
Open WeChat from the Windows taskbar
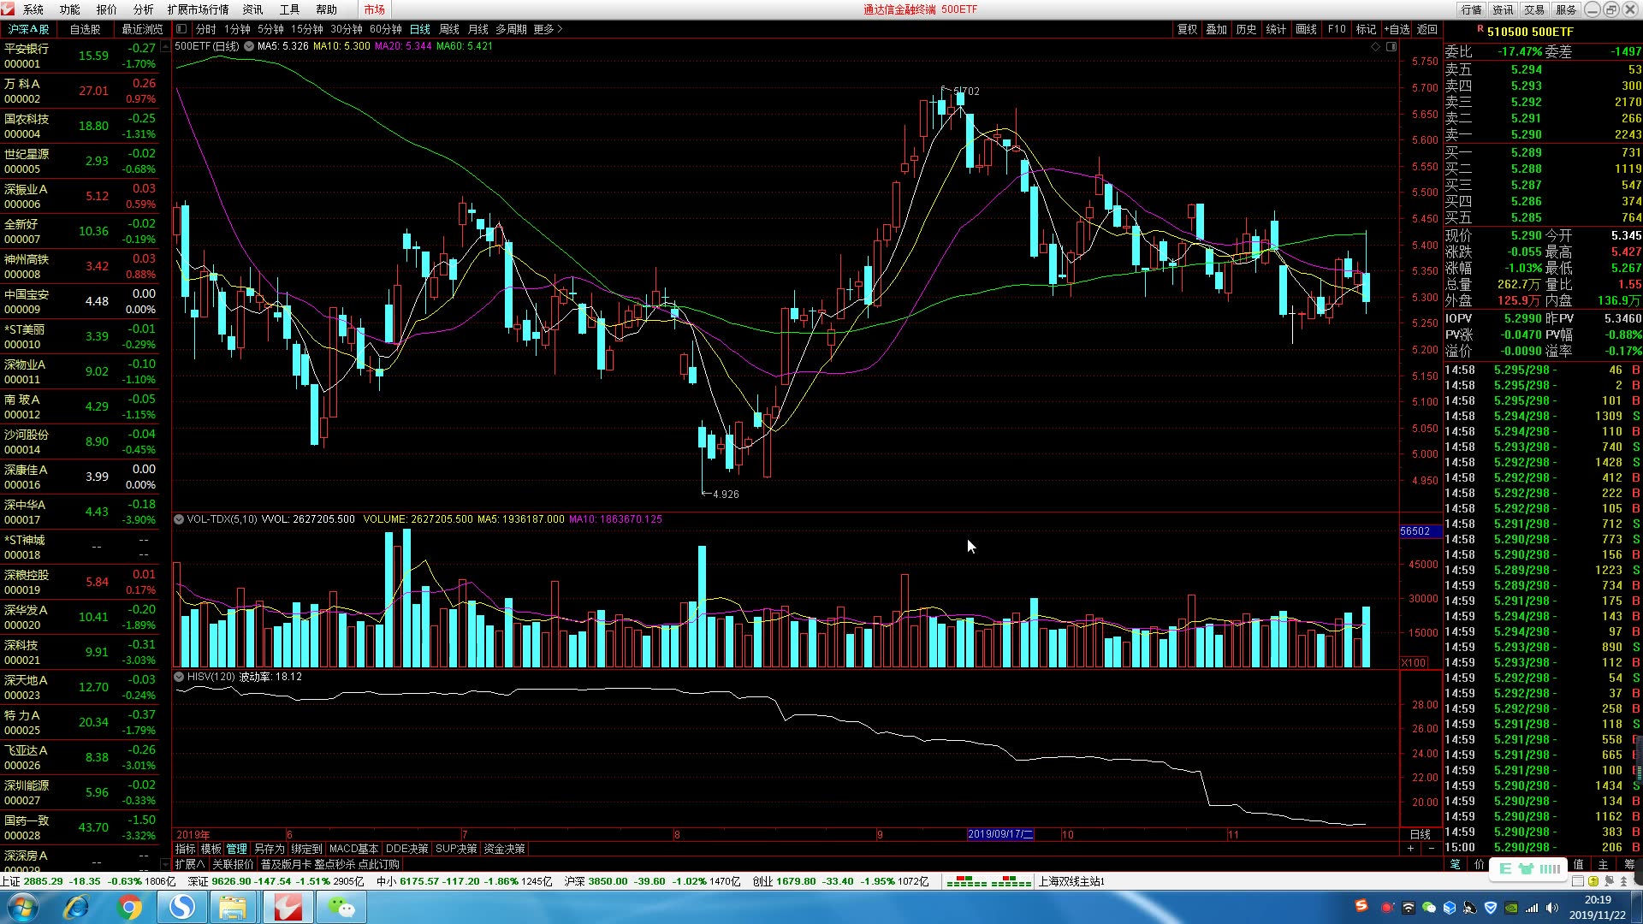point(341,907)
